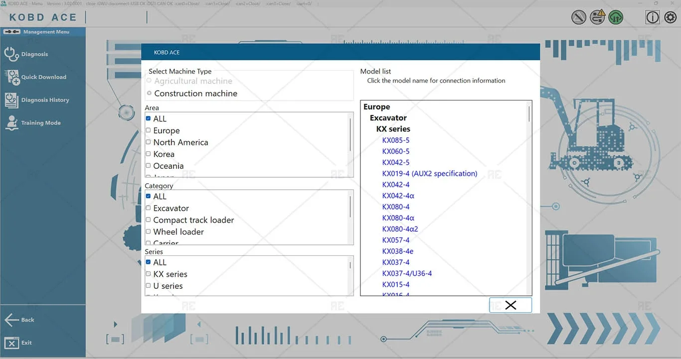The width and height of the screenshot is (681, 359).
Task: Open the KX060-5 model link
Action: [x=396, y=151]
